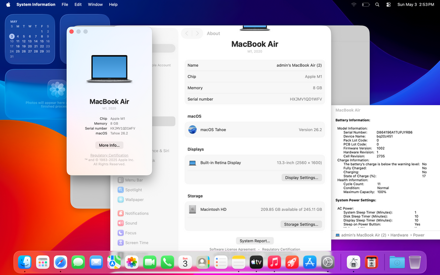
Task: Open the Phone app in the dock
Action: (x=167, y=262)
